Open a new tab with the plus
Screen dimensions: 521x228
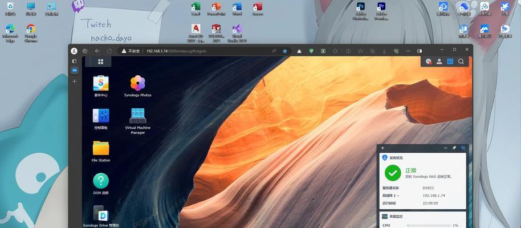[x=75, y=81]
